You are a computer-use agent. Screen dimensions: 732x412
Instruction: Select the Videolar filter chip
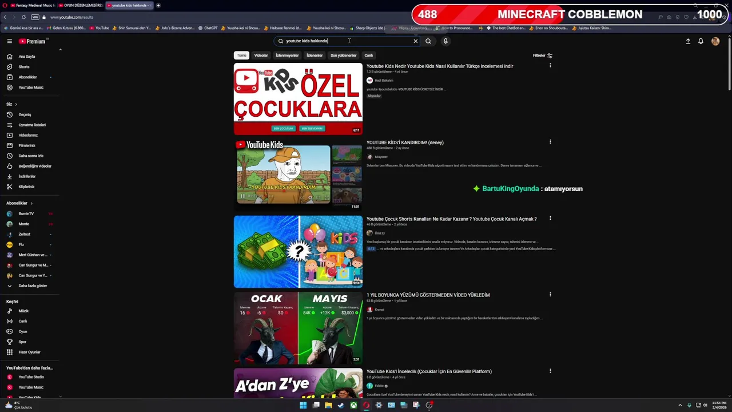(261, 56)
